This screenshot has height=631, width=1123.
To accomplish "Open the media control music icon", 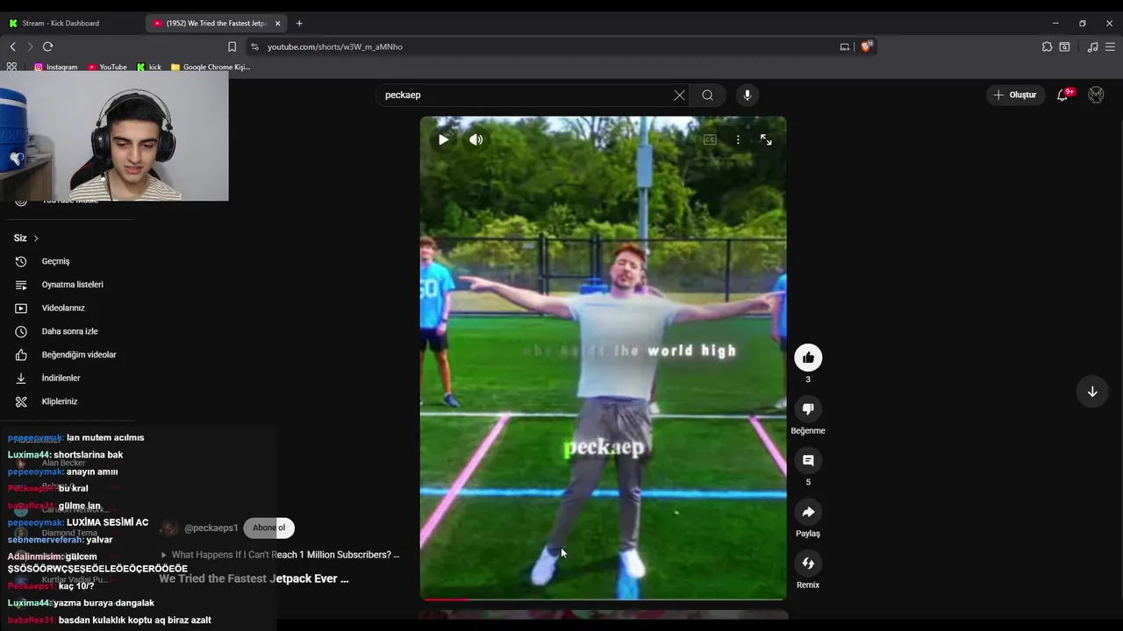I will (x=1092, y=46).
